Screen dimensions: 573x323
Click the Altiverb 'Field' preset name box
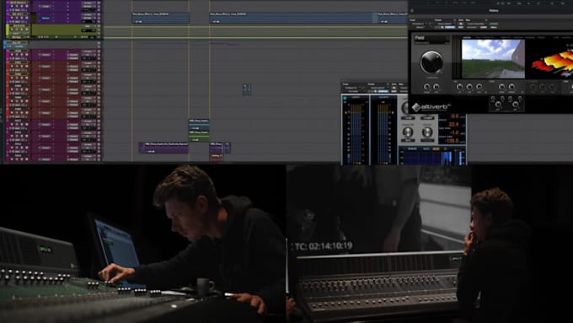432,39
